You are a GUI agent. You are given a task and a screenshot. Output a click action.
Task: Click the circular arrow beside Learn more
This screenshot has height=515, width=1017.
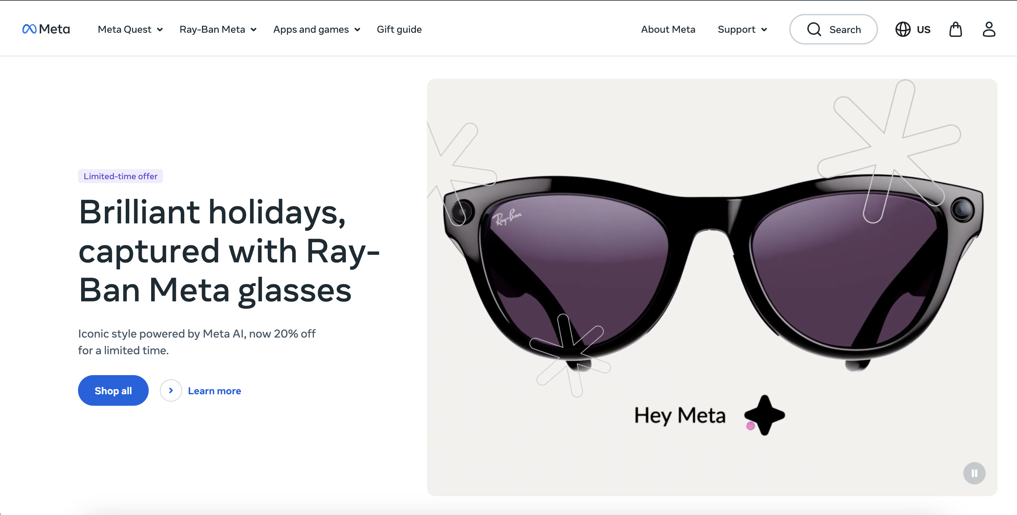[x=171, y=390]
